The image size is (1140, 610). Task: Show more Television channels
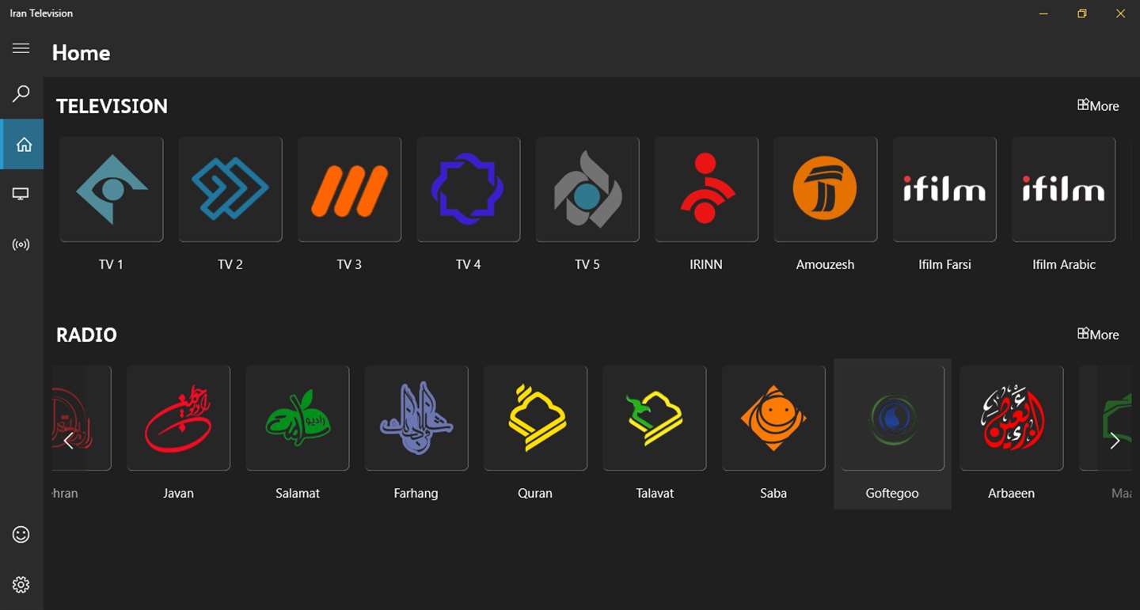tap(1098, 105)
